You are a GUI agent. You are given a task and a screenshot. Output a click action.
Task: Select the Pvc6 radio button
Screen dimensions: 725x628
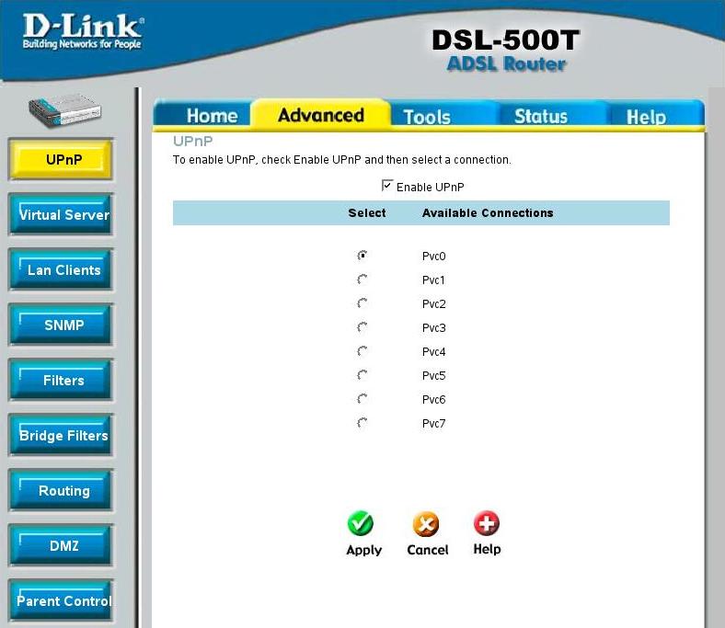point(362,399)
